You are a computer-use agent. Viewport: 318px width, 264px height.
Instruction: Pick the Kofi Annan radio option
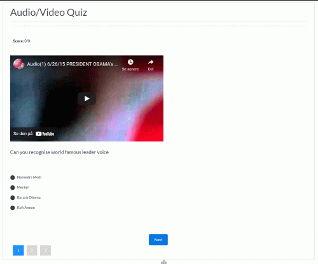point(13,208)
